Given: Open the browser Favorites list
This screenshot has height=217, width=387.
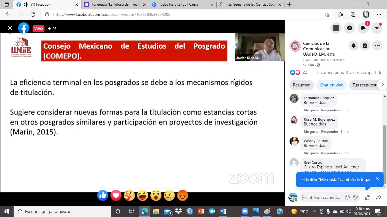Looking at the screenshot, I should (341, 14).
